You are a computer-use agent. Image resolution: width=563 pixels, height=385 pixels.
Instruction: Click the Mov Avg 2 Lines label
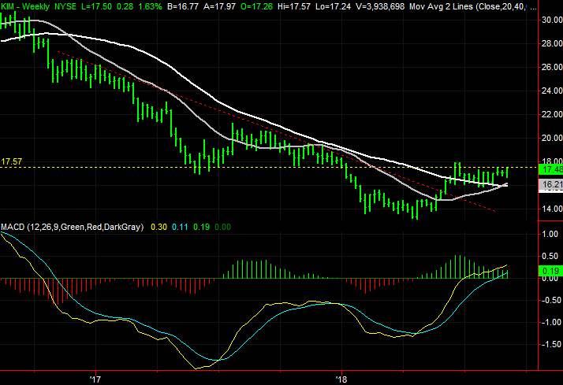tap(446, 6)
